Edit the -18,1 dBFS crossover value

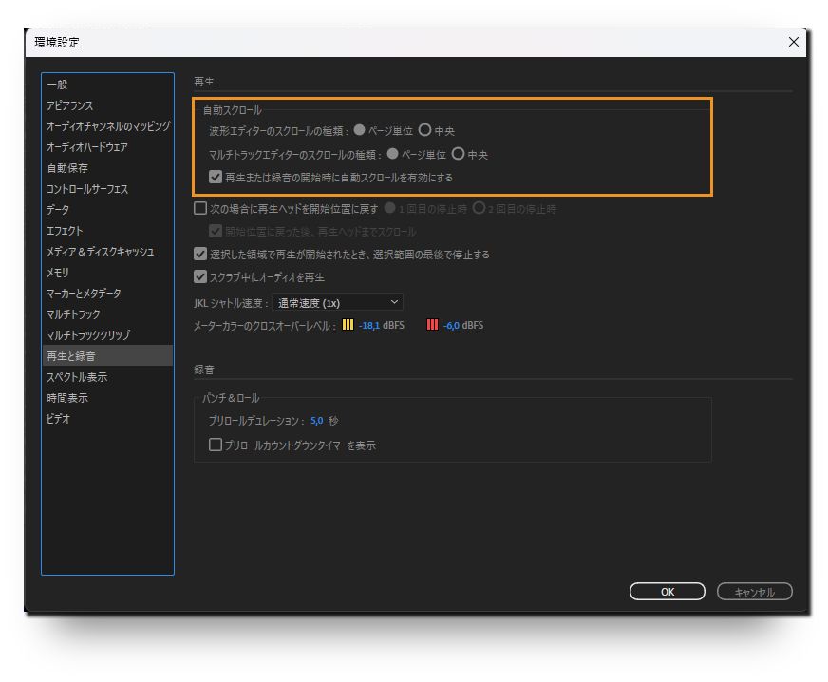(369, 326)
